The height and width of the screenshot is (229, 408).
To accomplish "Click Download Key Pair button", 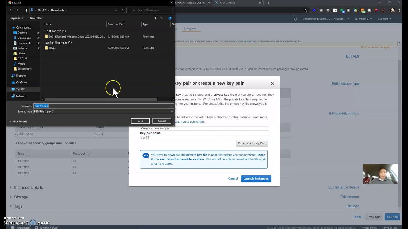I will [x=252, y=143].
